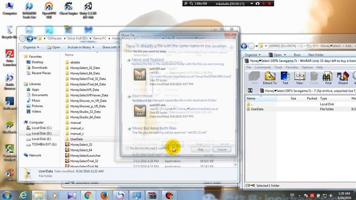The height and width of the screenshot is (200, 356).
Task: Open the WinRAR Help menu
Action: pos(319,67)
